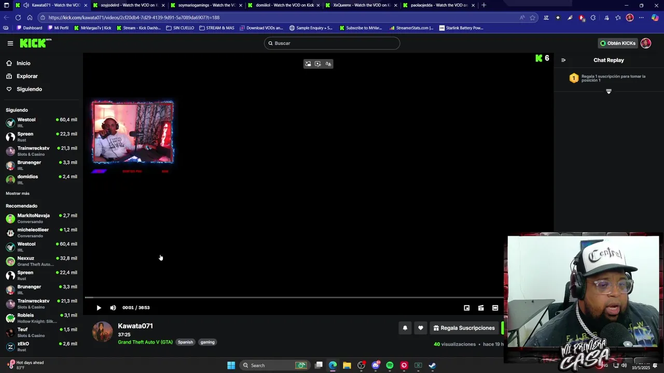Play the VOD video

coord(99,308)
